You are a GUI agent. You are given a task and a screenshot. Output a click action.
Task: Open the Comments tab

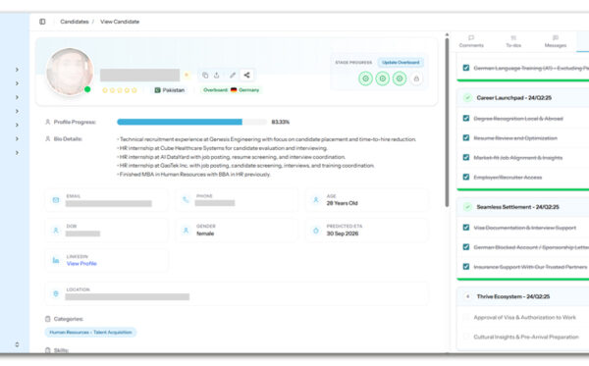471,41
